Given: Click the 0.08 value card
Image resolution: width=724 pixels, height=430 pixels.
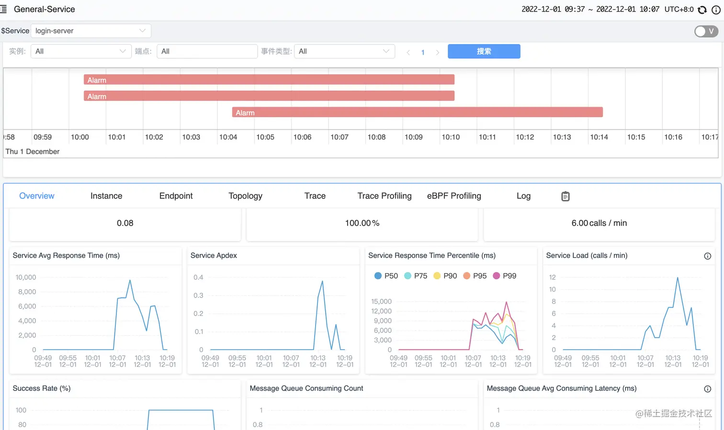Looking at the screenshot, I should click(x=125, y=223).
